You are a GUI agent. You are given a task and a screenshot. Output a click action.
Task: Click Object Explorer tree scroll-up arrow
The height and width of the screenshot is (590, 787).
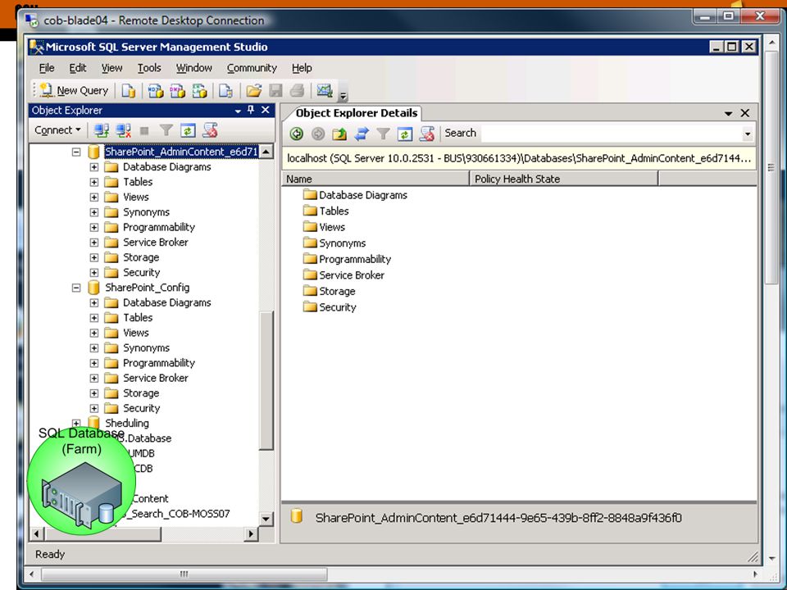266,152
